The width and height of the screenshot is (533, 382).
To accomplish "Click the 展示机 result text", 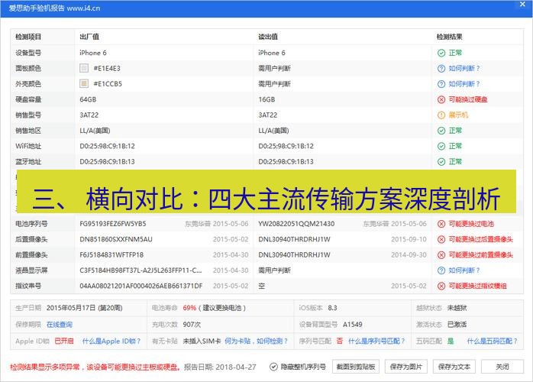I will coord(458,115).
